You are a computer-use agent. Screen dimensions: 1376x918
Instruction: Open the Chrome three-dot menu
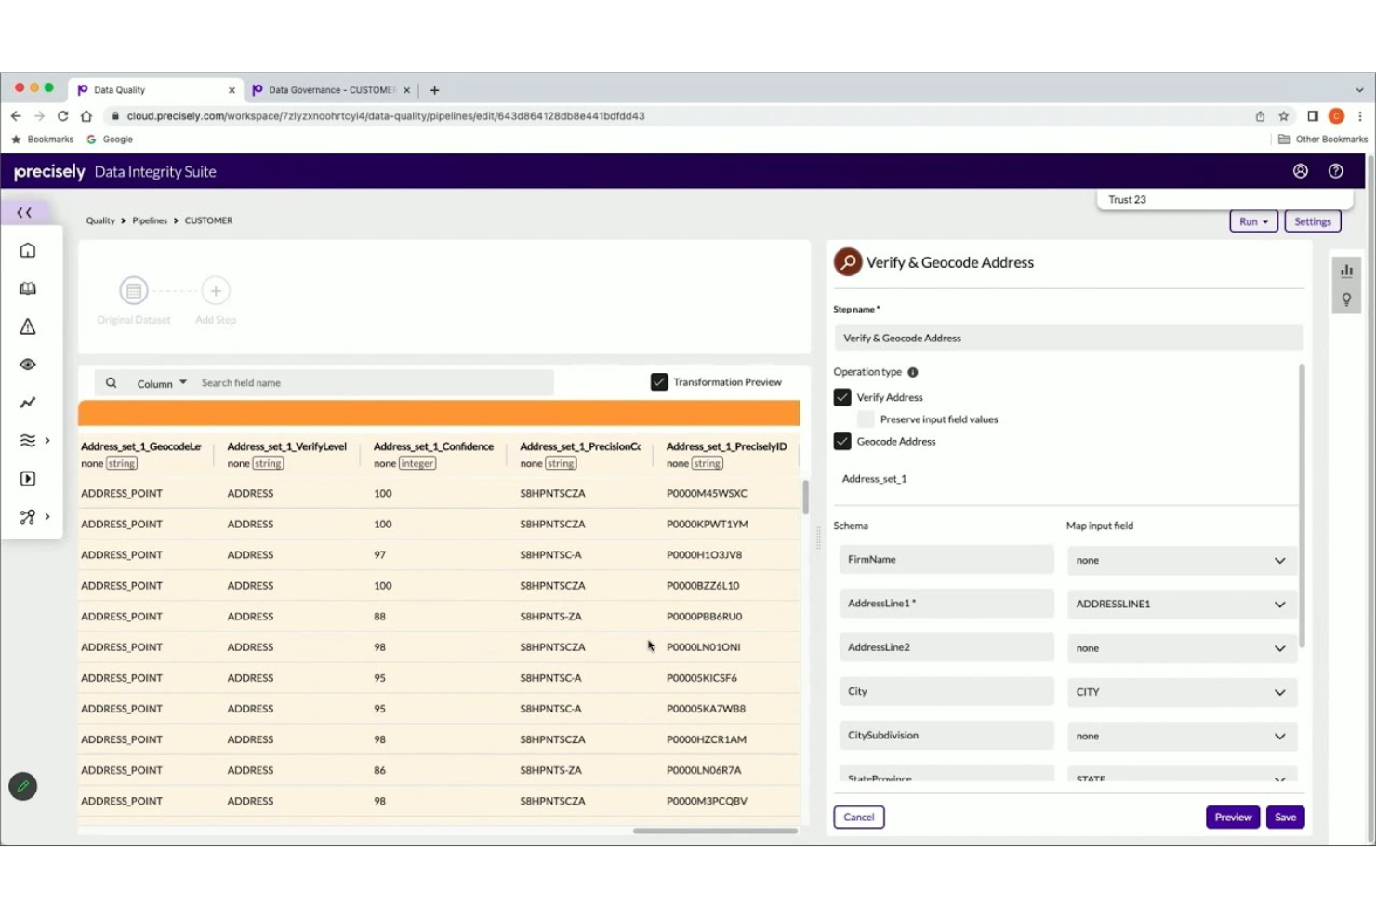coord(1360,116)
